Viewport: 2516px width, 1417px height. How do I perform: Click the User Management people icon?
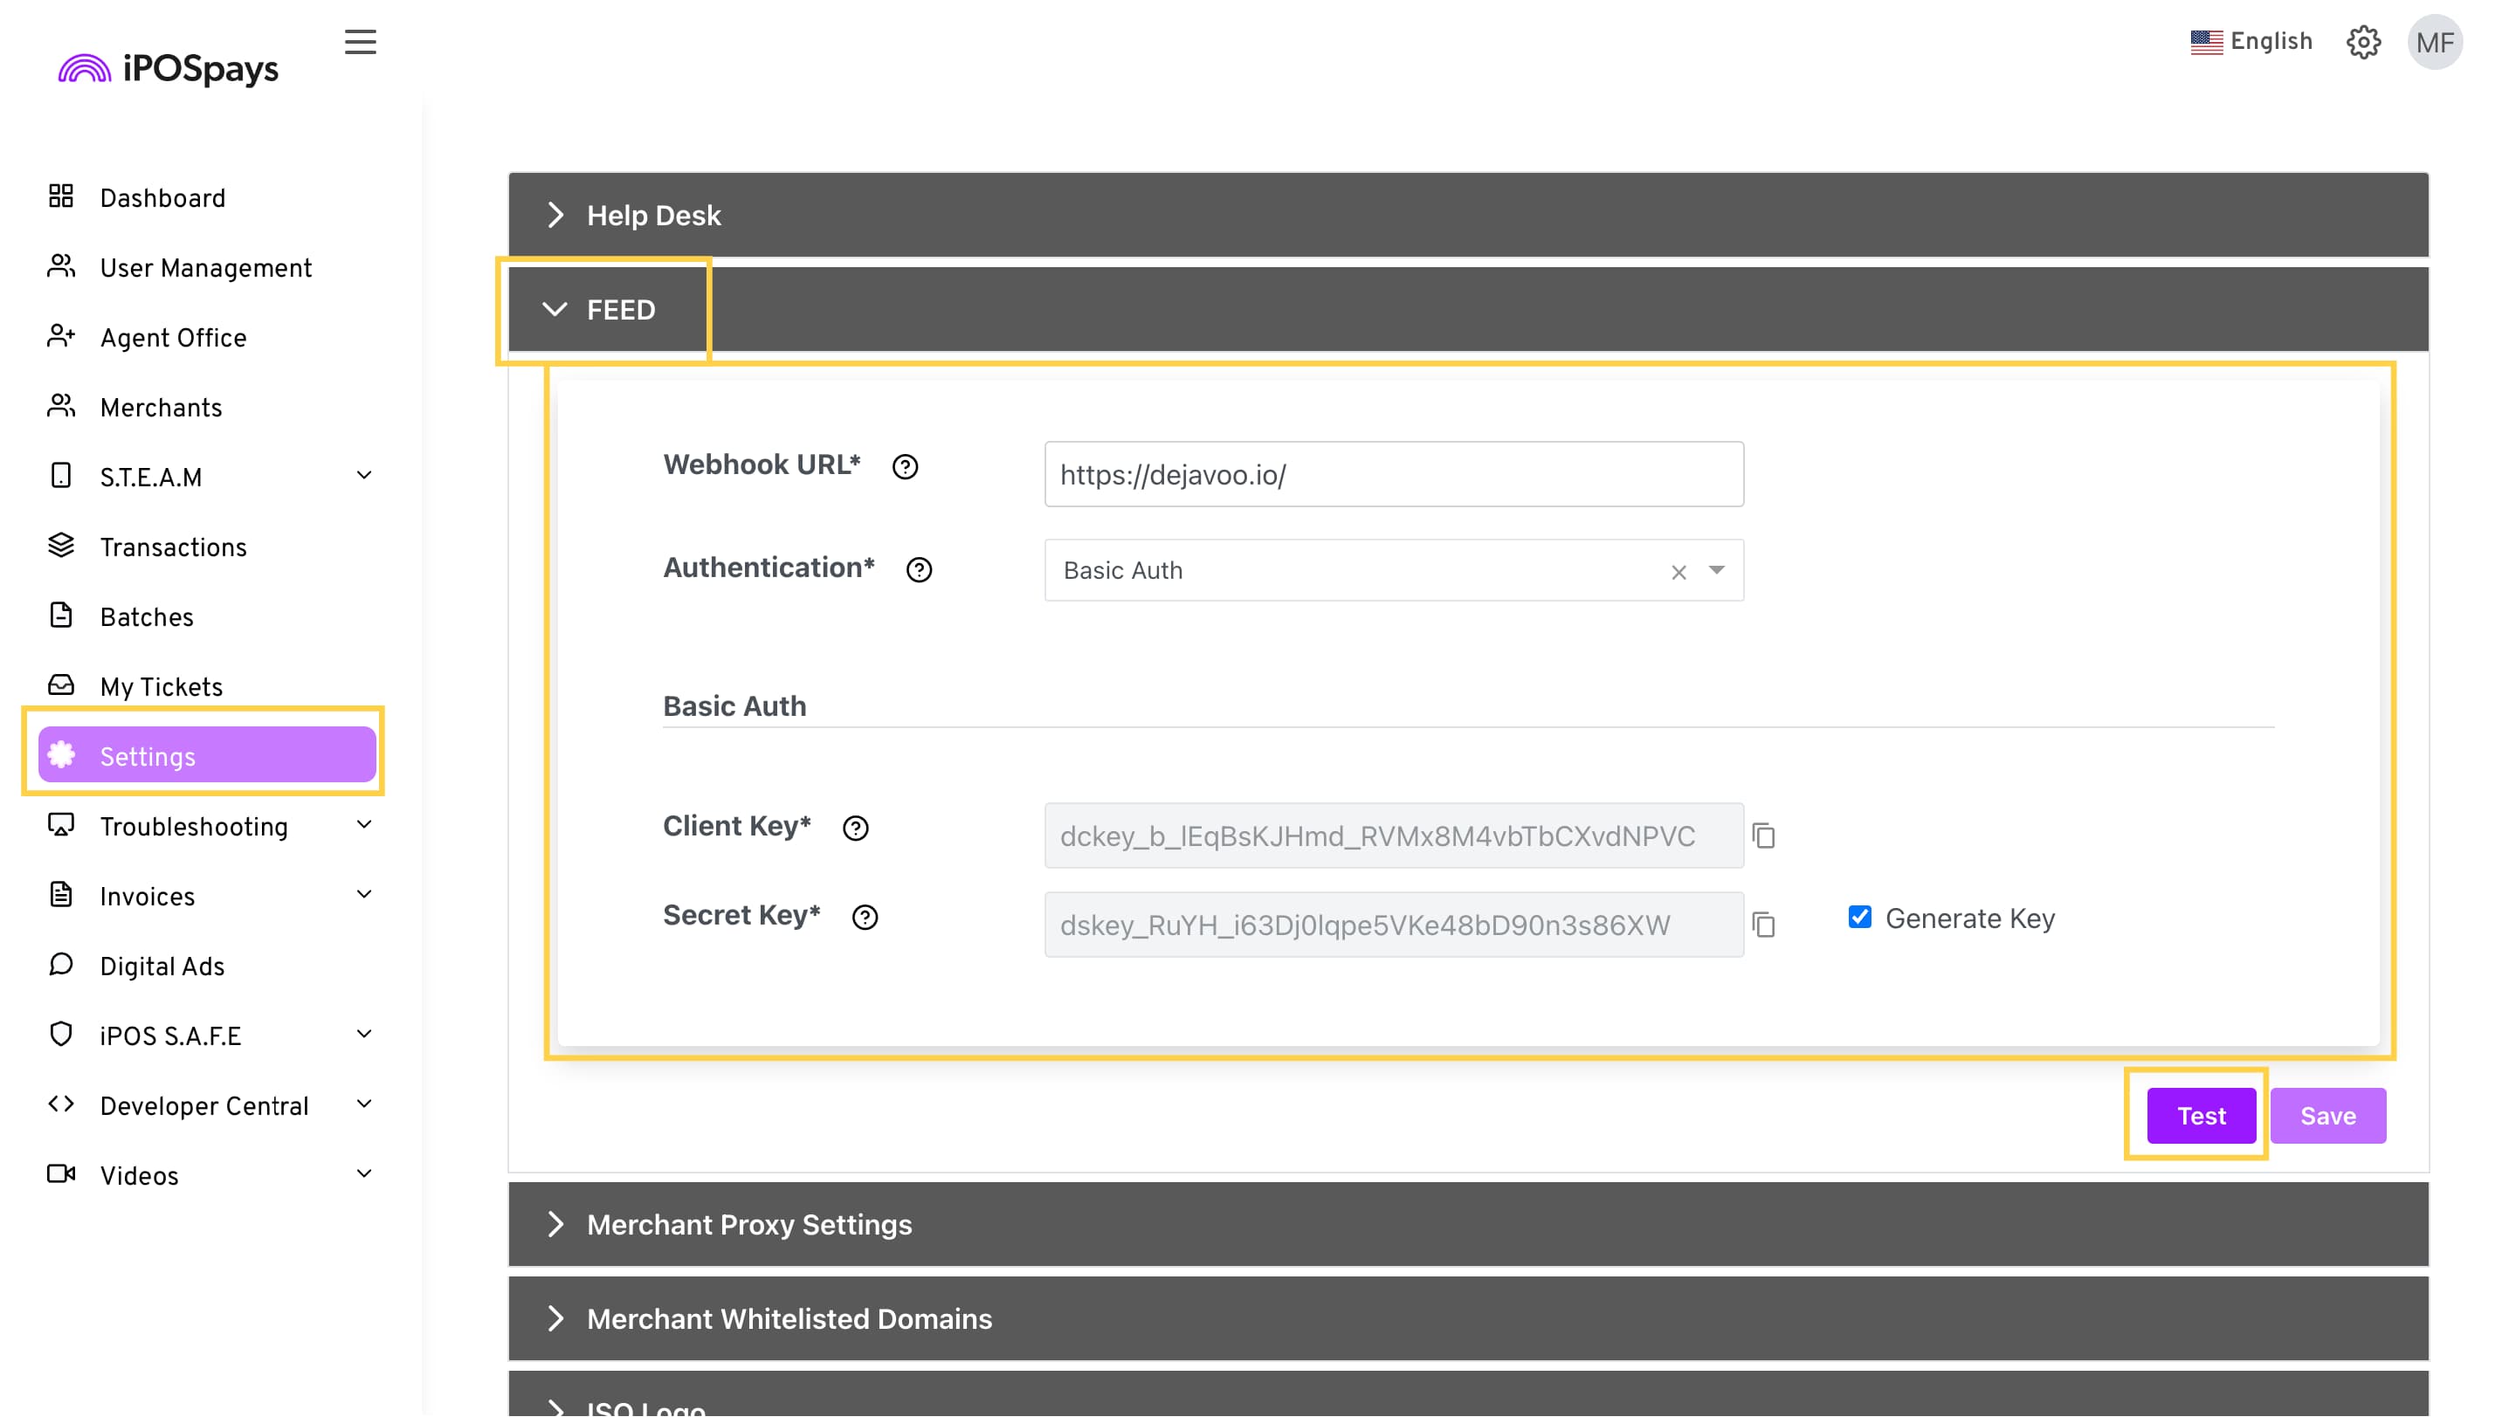click(x=60, y=266)
